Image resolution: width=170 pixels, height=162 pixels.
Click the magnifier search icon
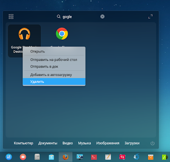click(x=59, y=17)
